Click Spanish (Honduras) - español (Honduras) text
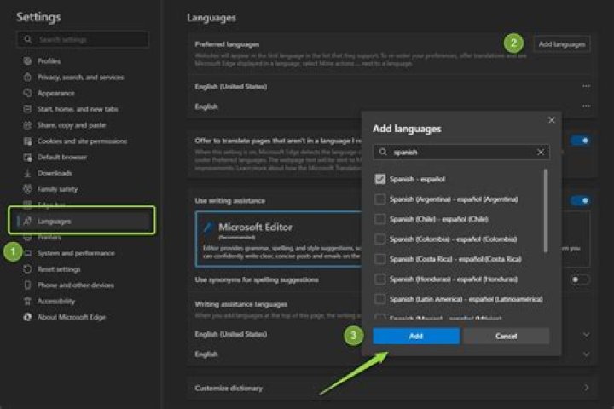 454,279
